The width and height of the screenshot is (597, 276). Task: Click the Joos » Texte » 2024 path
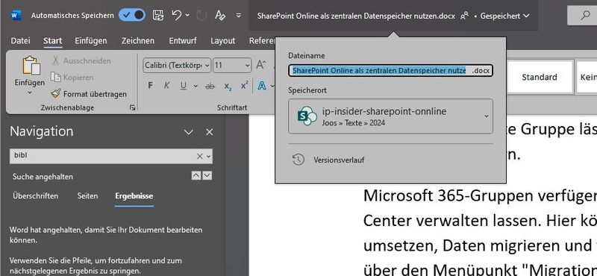coord(353,123)
